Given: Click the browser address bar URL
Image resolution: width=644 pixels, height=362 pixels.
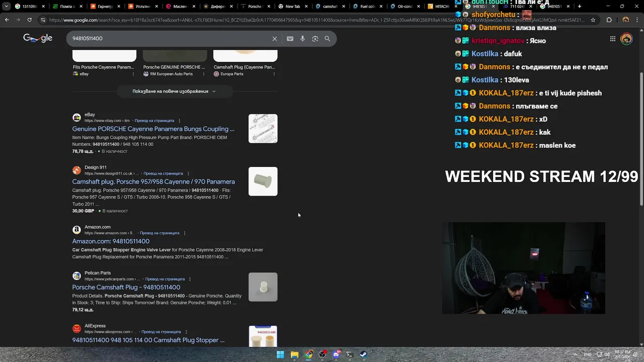Looking at the screenshot, I should [317, 20].
